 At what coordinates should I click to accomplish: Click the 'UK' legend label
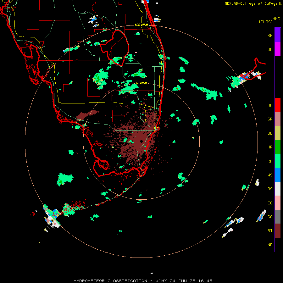click(x=270, y=50)
